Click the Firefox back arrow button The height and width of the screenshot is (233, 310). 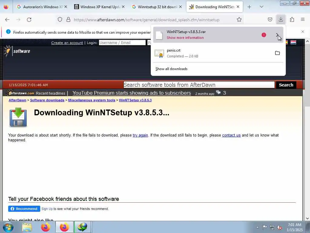pos(7,20)
